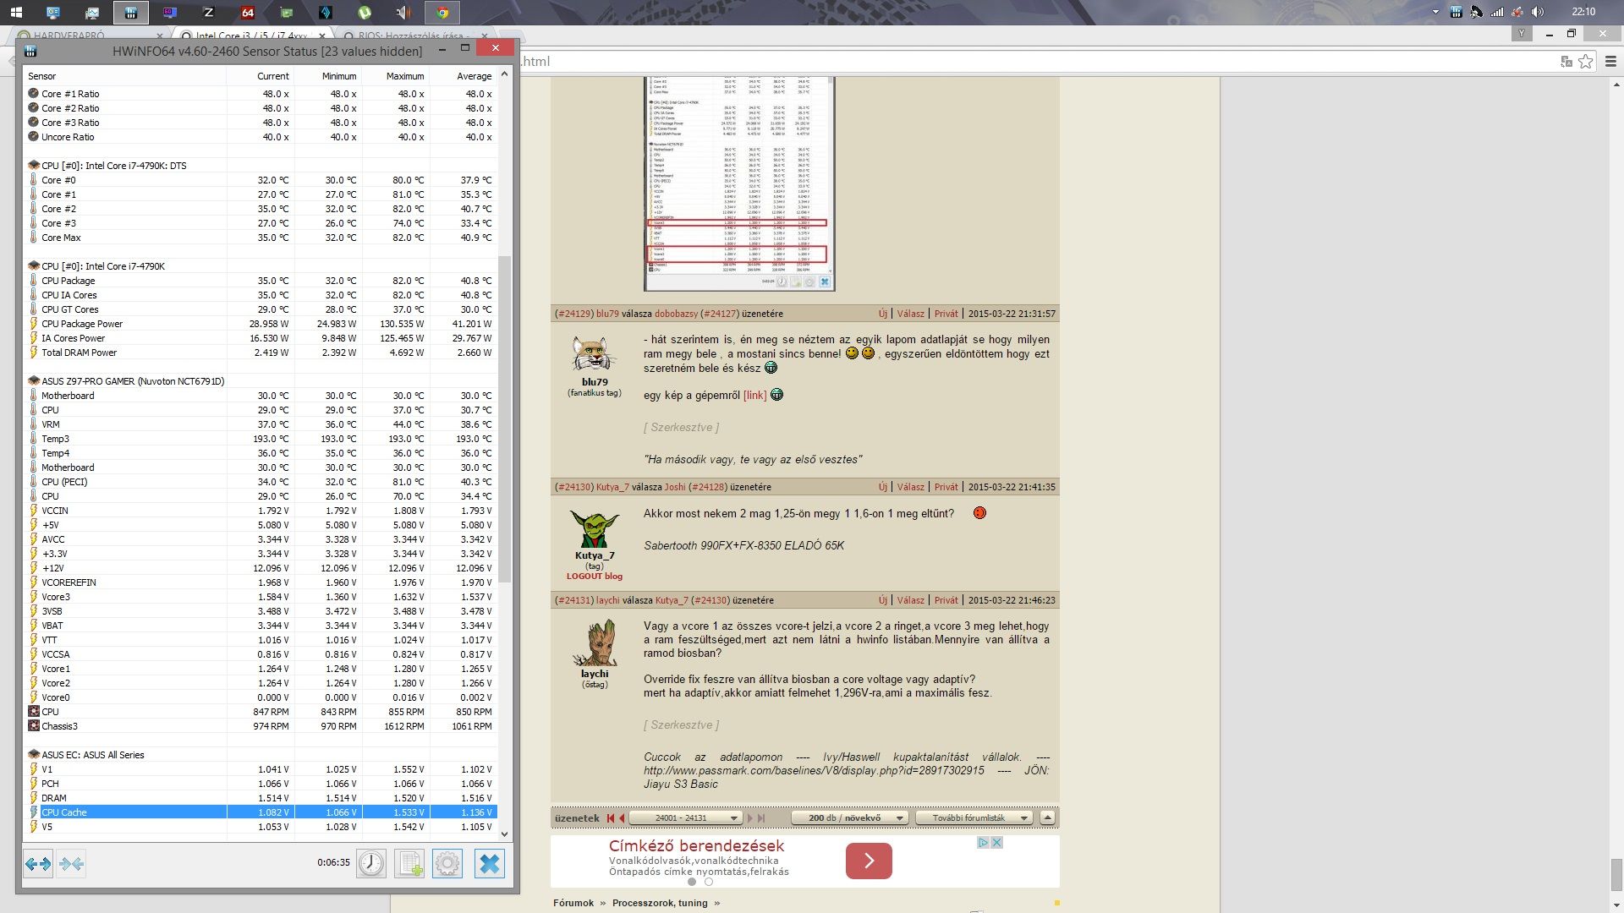Image resolution: width=1624 pixels, height=913 pixels.
Task: Click the clock reset timer icon in HWiNFO
Action: click(371, 863)
